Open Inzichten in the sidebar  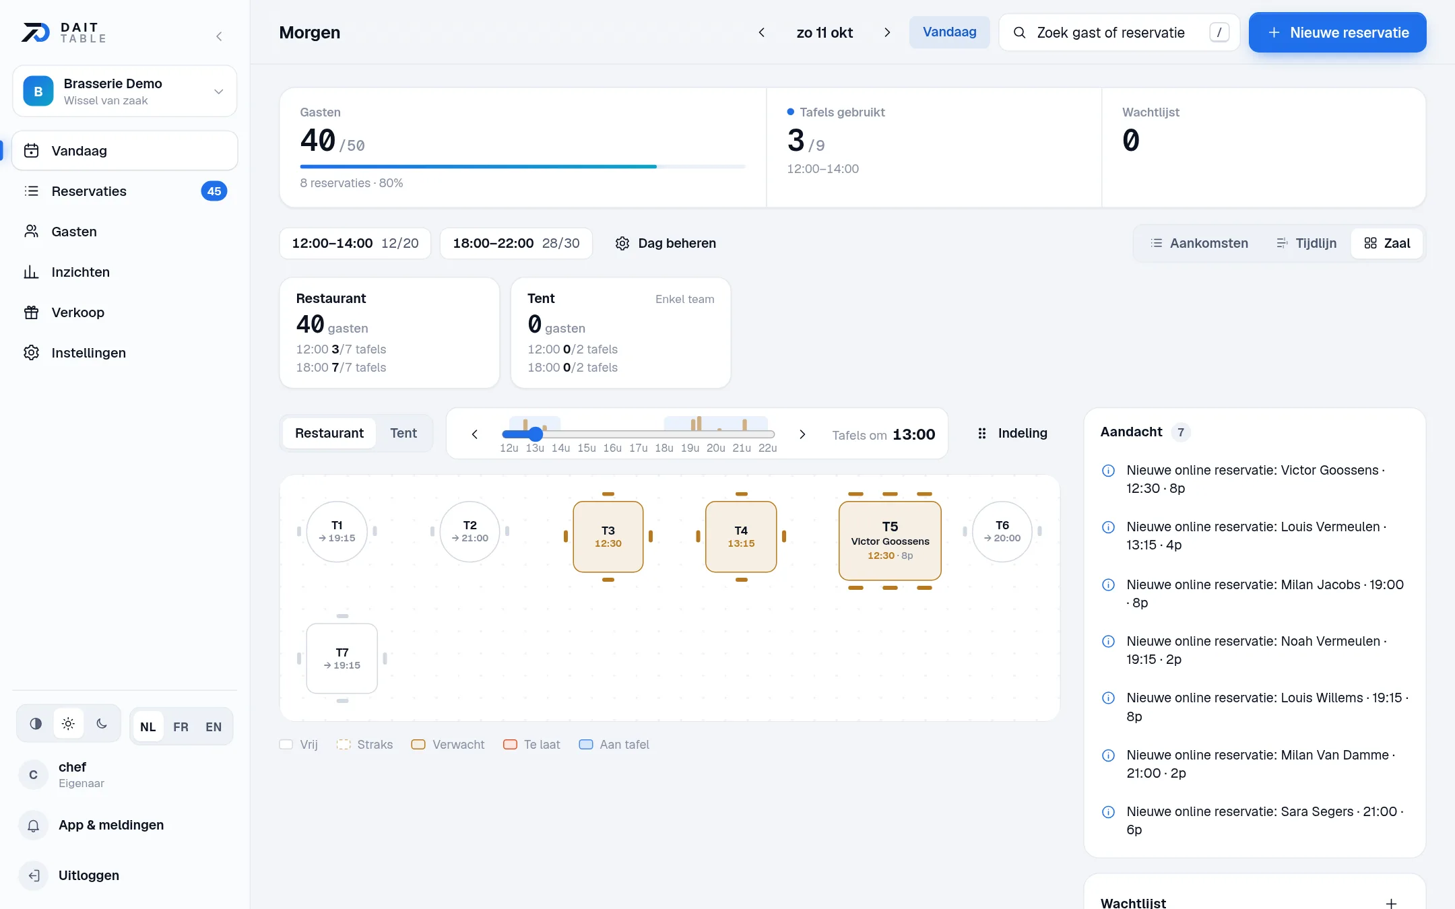125,272
